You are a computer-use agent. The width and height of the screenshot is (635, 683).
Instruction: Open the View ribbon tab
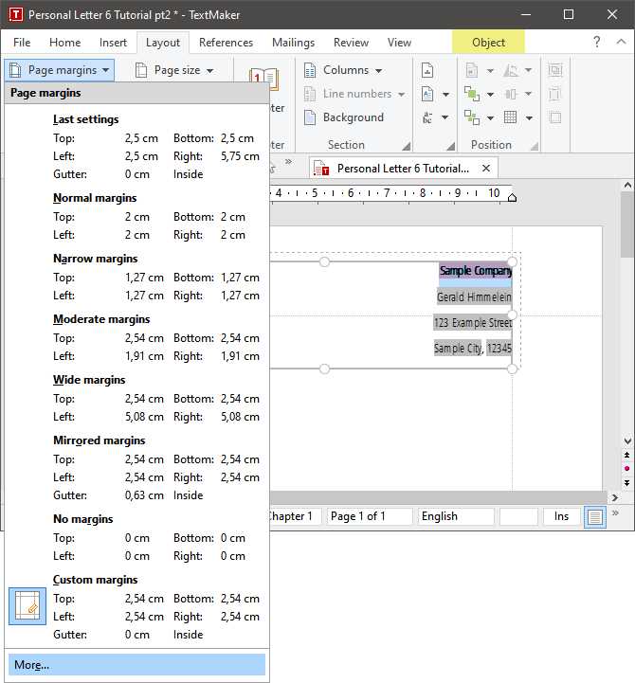click(x=399, y=43)
